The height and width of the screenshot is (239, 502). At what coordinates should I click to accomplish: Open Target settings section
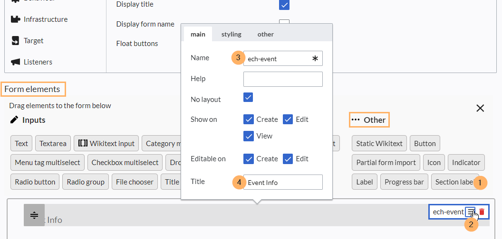(x=27, y=41)
